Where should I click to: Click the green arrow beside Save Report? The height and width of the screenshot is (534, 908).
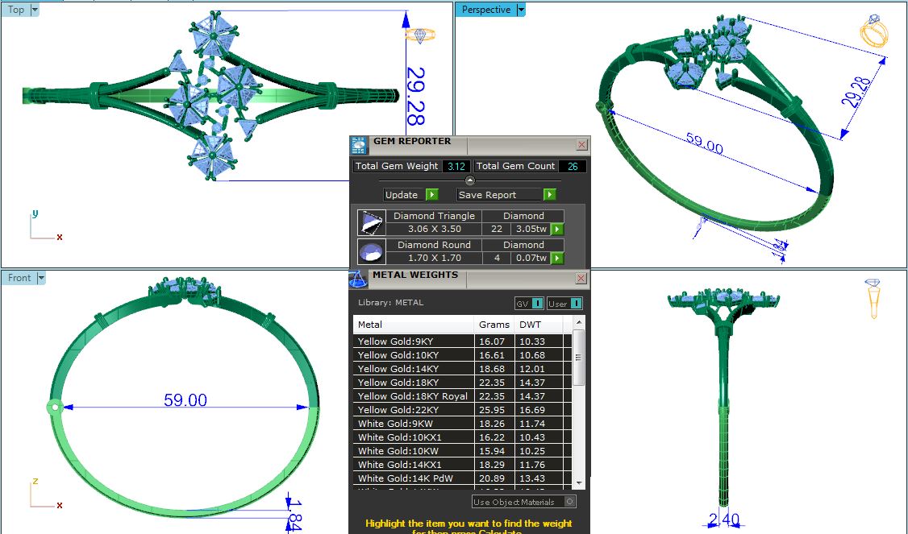549,195
